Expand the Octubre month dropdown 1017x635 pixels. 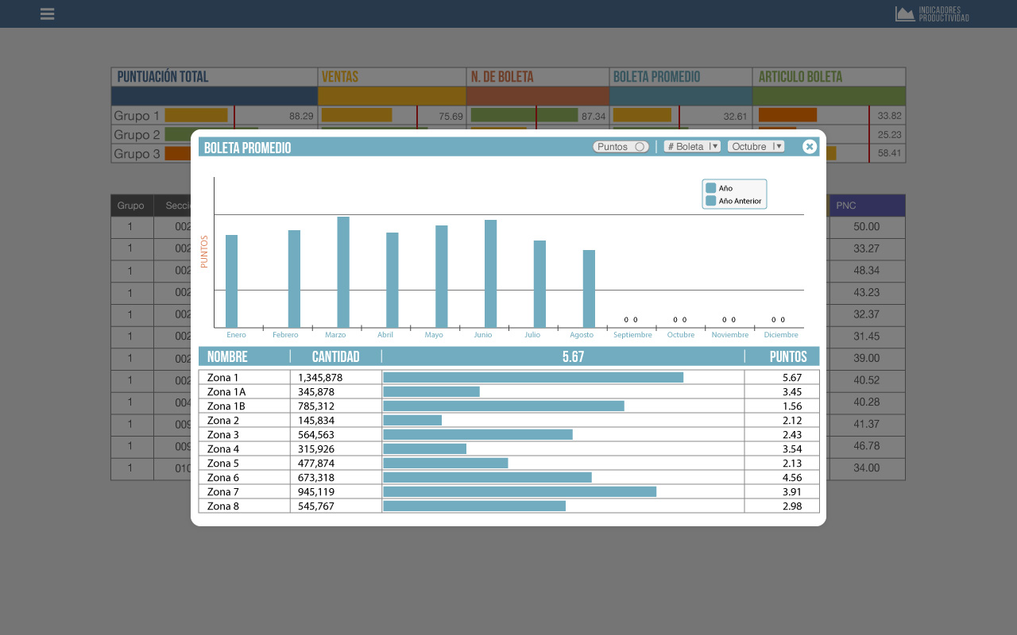pos(756,147)
